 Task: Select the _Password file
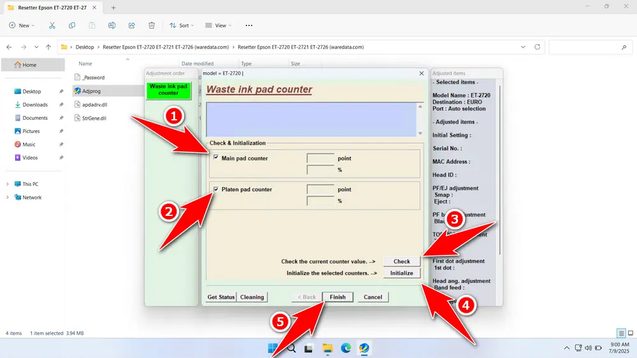pyautogui.click(x=94, y=78)
